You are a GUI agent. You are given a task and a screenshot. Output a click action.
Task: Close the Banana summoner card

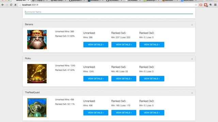(192, 25)
